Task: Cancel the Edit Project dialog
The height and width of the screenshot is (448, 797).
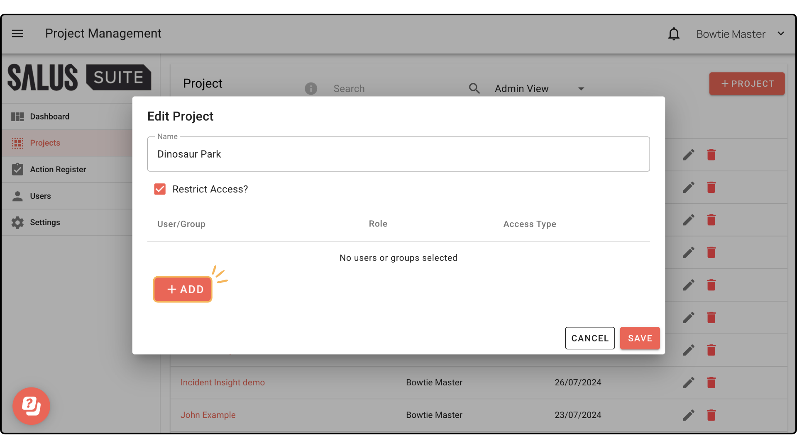Action: [589, 338]
